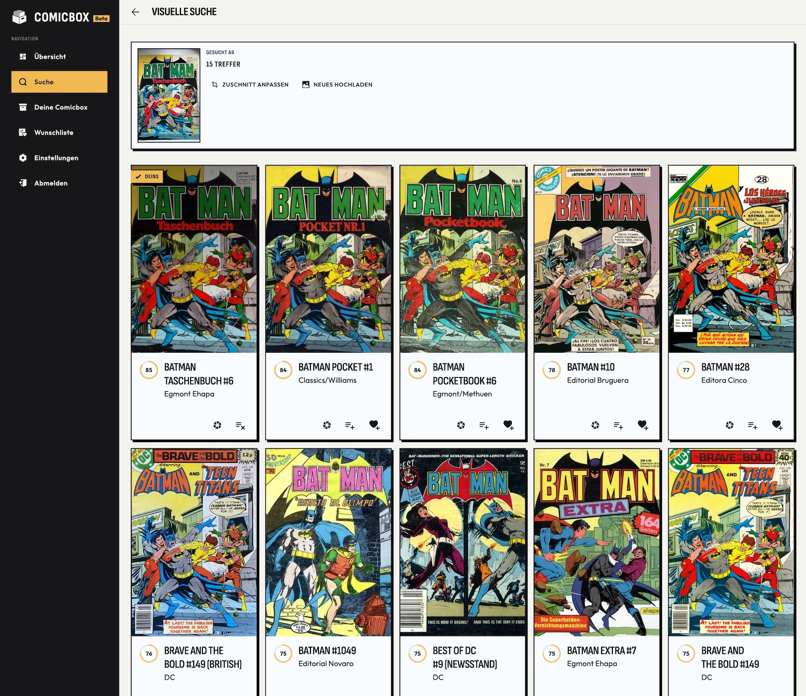Add Batman #10 to the wishlist heart
806x696 pixels.
pyautogui.click(x=643, y=425)
